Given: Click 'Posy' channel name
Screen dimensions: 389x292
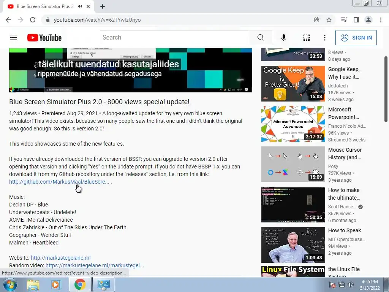Looking at the screenshot, I should [333, 167].
